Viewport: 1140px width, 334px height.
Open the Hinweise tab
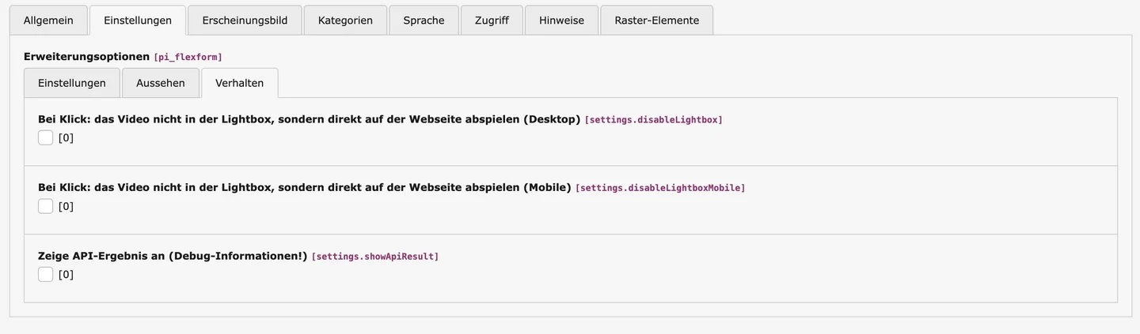click(x=561, y=21)
